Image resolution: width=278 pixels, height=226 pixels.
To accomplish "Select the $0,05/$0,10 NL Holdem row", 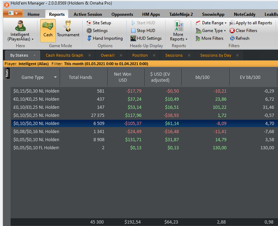I will [144, 140].
